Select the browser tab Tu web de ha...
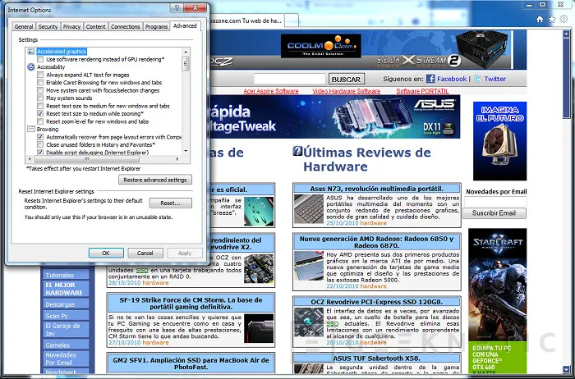The image size is (575, 379). (246, 21)
